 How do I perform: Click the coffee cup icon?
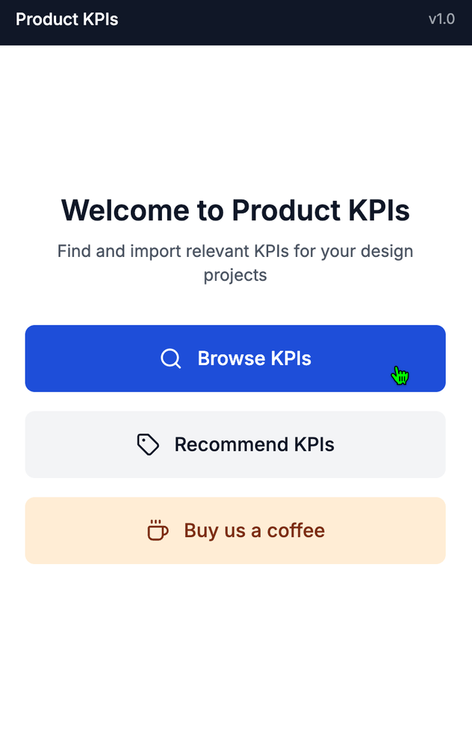point(158,530)
